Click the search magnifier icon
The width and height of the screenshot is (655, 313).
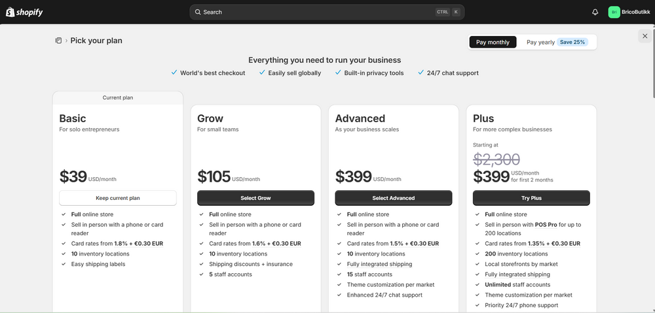(197, 12)
